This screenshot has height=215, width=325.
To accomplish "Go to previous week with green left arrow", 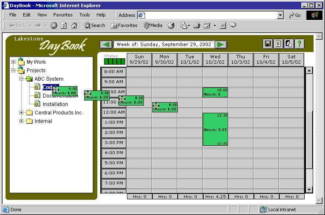I will [x=106, y=44].
